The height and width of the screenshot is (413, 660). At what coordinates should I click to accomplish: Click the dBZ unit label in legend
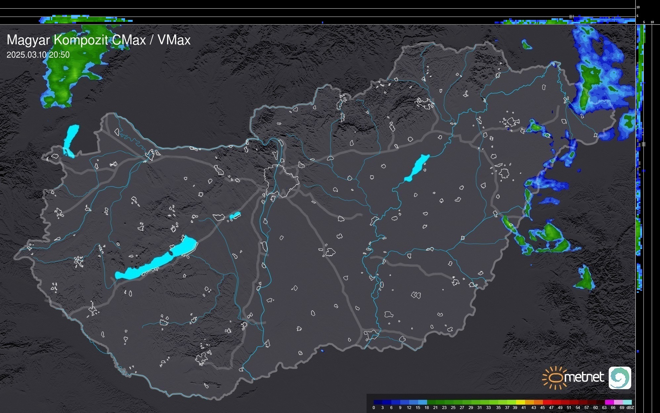[630, 408]
